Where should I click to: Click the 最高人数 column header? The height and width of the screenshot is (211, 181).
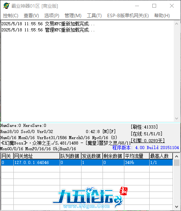coord(161,156)
